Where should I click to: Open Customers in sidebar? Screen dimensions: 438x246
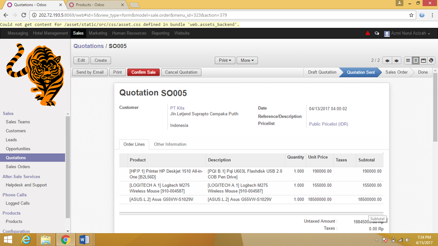click(16, 131)
